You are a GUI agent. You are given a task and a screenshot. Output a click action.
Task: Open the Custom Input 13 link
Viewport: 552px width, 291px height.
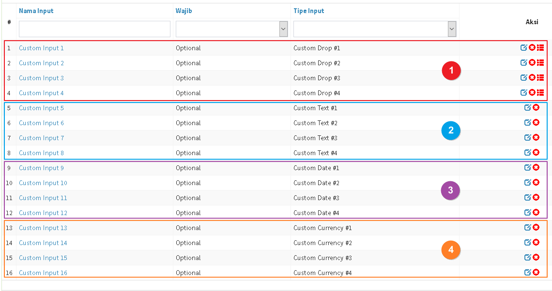[43, 228]
